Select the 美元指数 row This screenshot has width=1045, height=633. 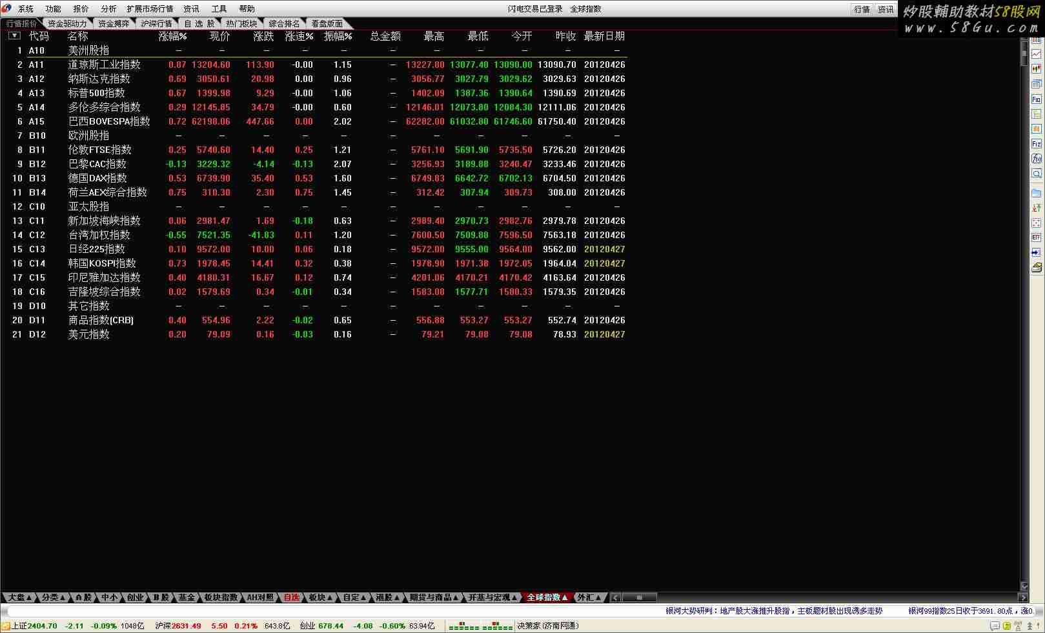(x=314, y=334)
